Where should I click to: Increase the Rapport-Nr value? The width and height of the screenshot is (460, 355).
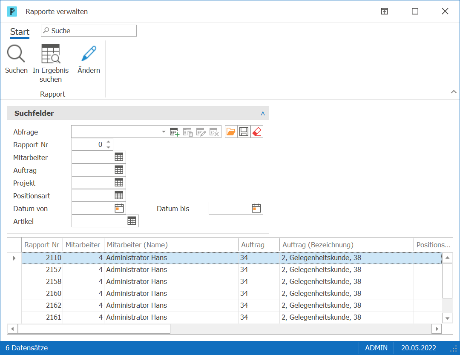pyautogui.click(x=109, y=142)
